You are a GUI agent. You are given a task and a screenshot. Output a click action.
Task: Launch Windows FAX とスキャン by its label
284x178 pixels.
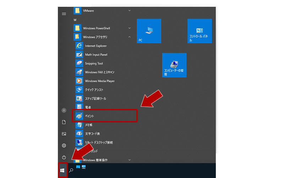(x=100, y=72)
